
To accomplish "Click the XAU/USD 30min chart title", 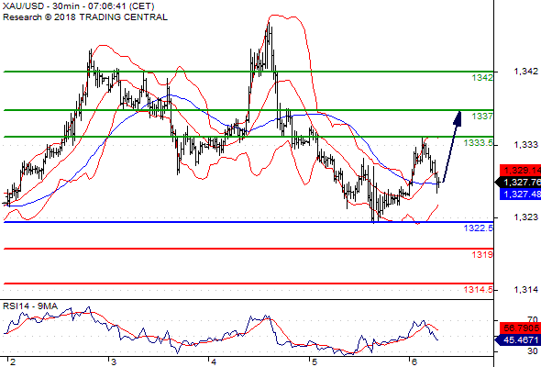I will pyautogui.click(x=78, y=6).
